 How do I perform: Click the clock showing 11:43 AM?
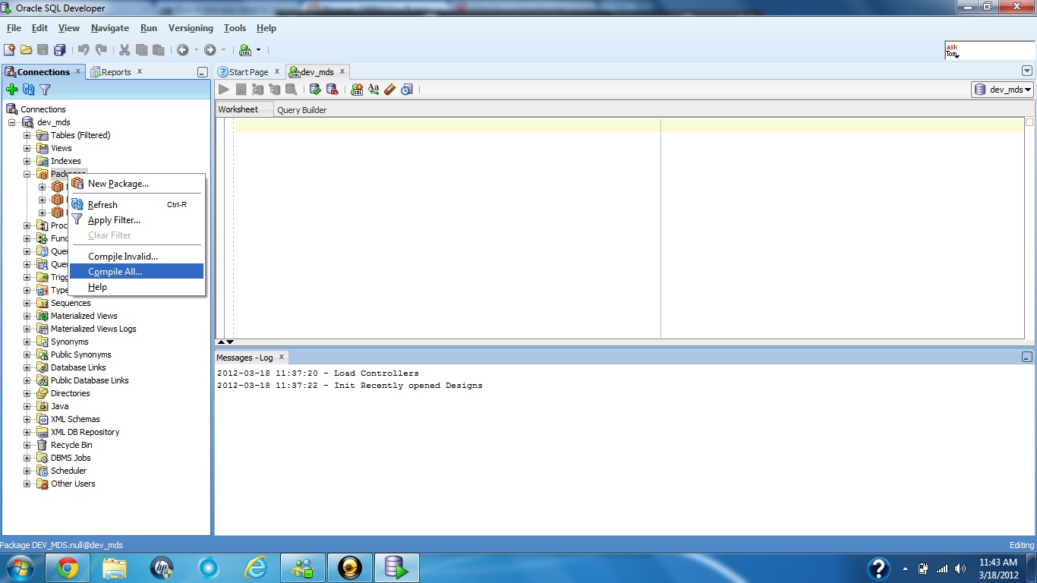coord(998,563)
